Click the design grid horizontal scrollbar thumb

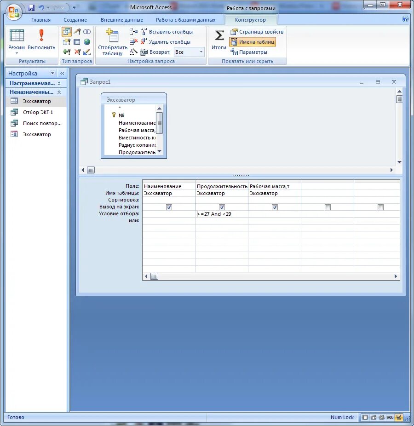(154, 276)
